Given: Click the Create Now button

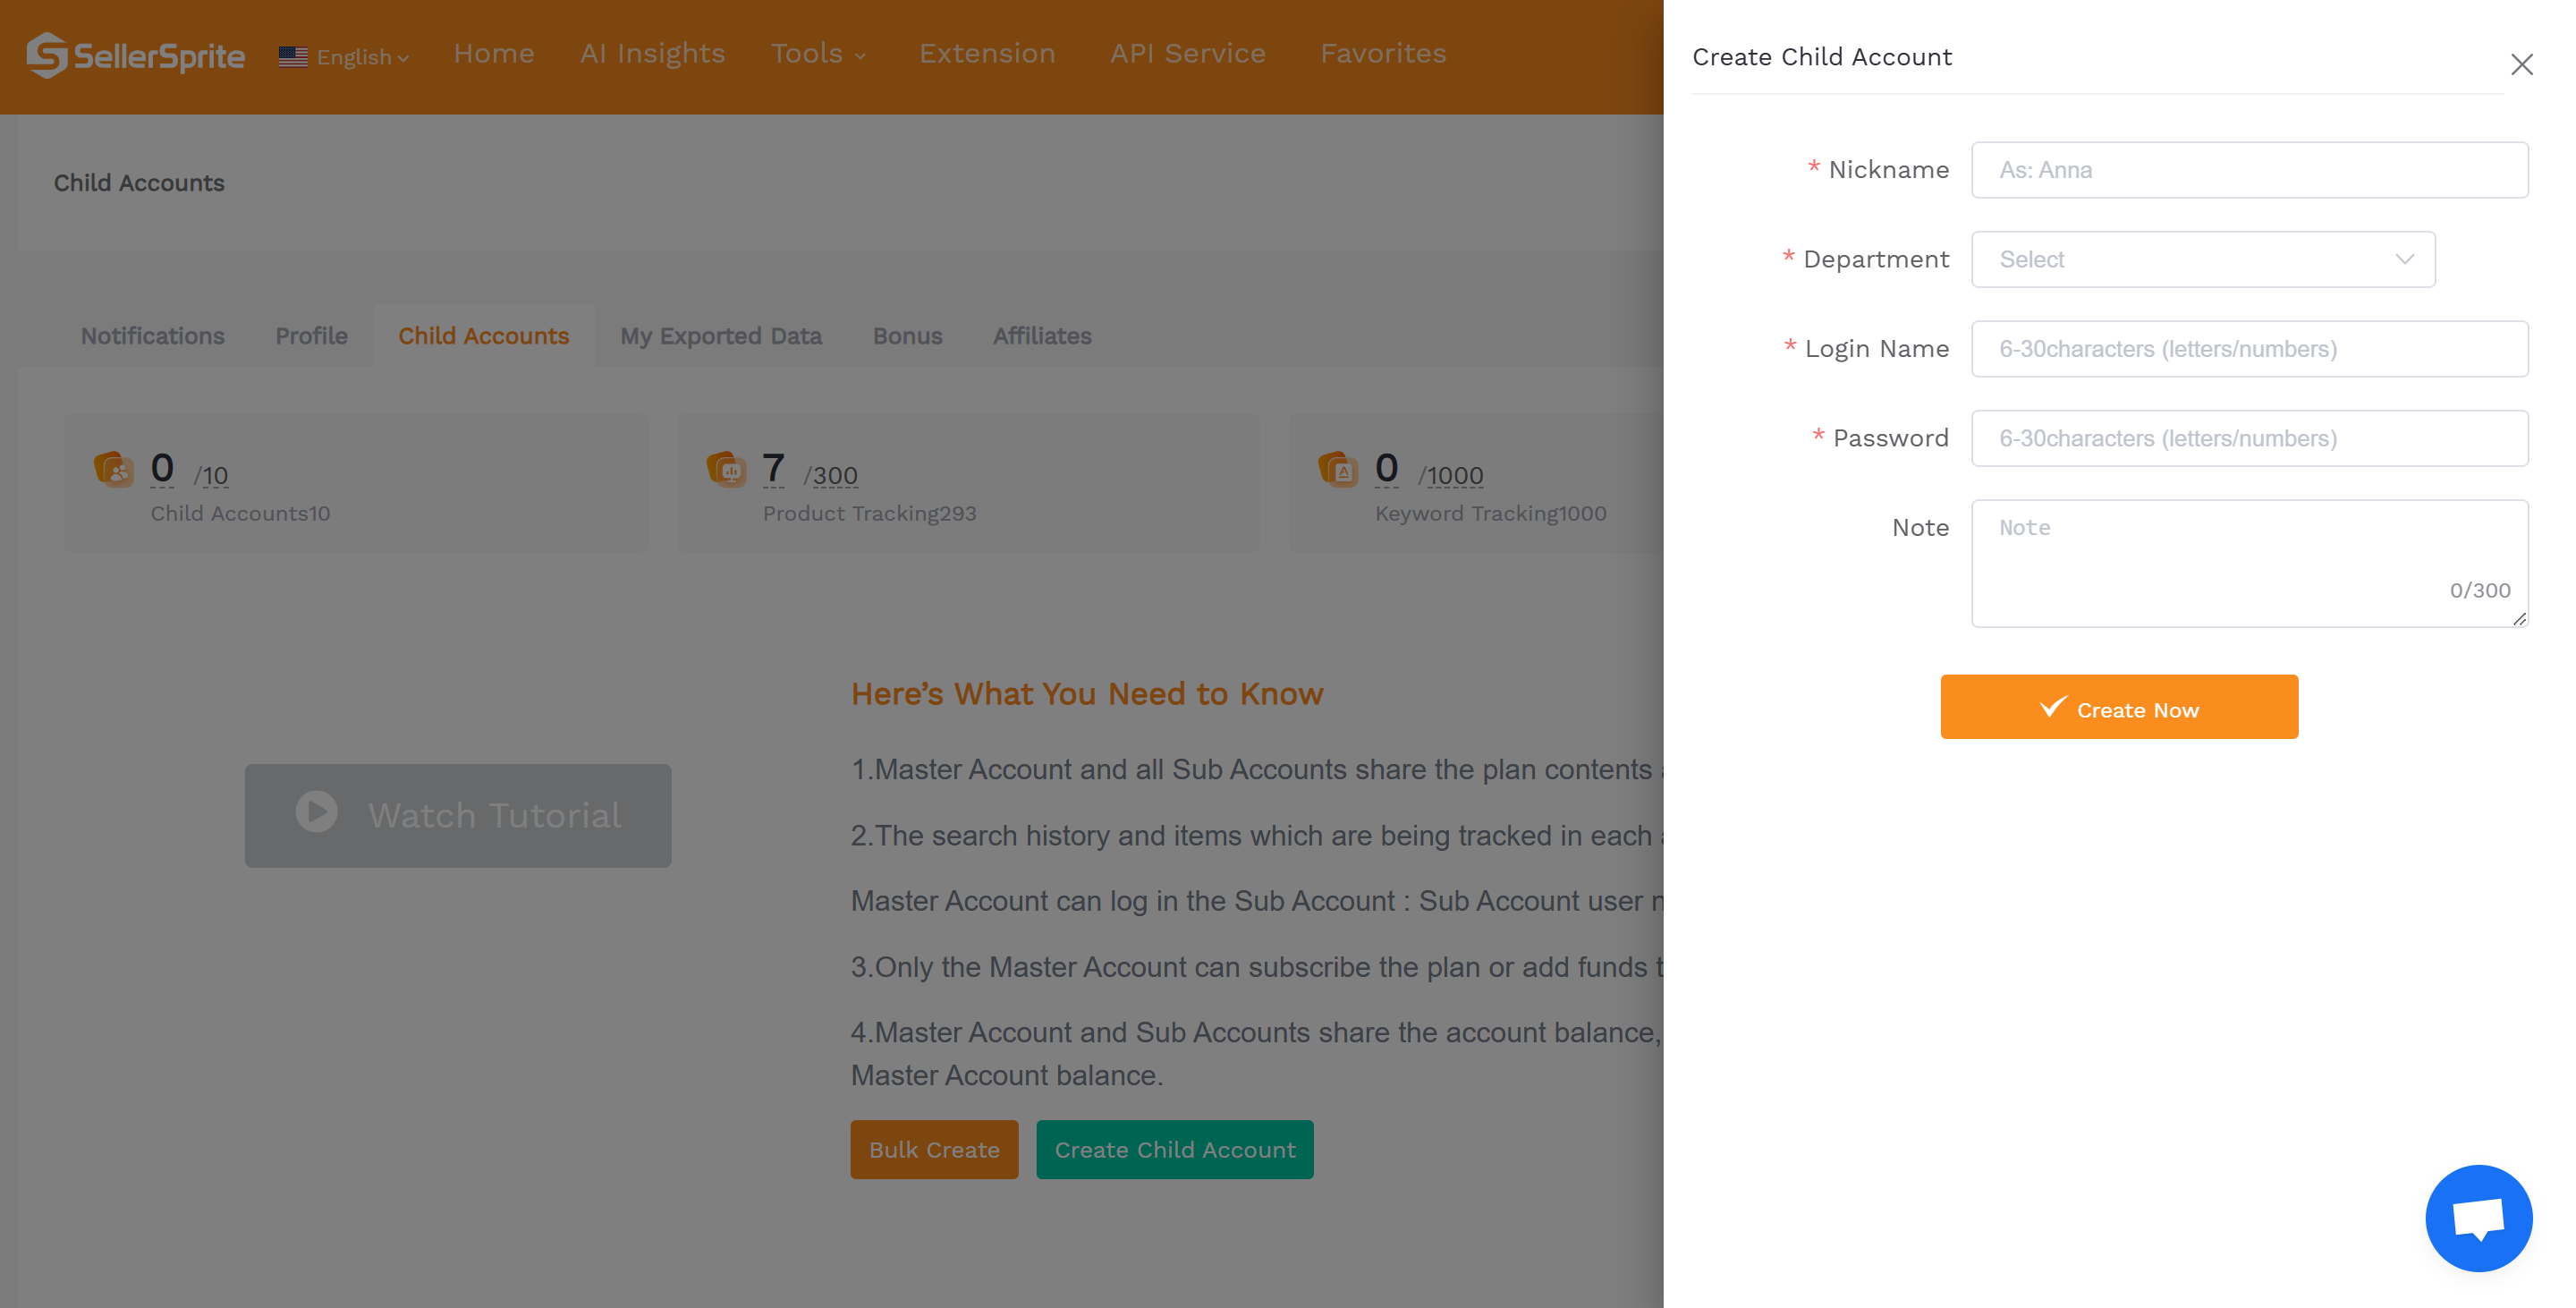Looking at the screenshot, I should click(2119, 707).
